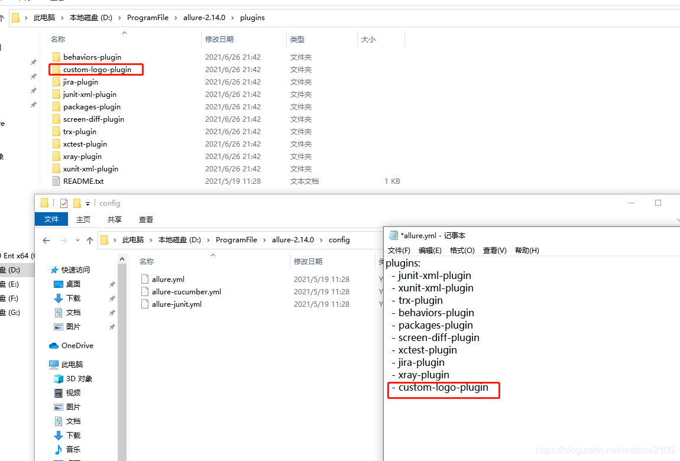
Task: Open Notepad 查看(V) menu
Action: coord(494,251)
